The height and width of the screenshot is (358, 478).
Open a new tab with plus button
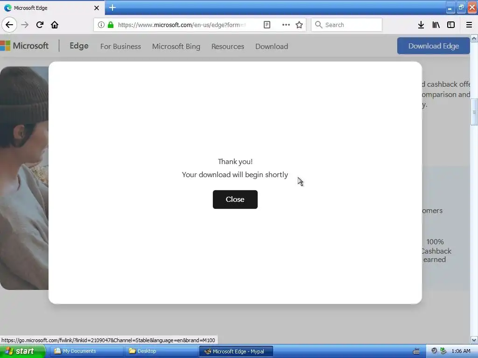tap(112, 7)
